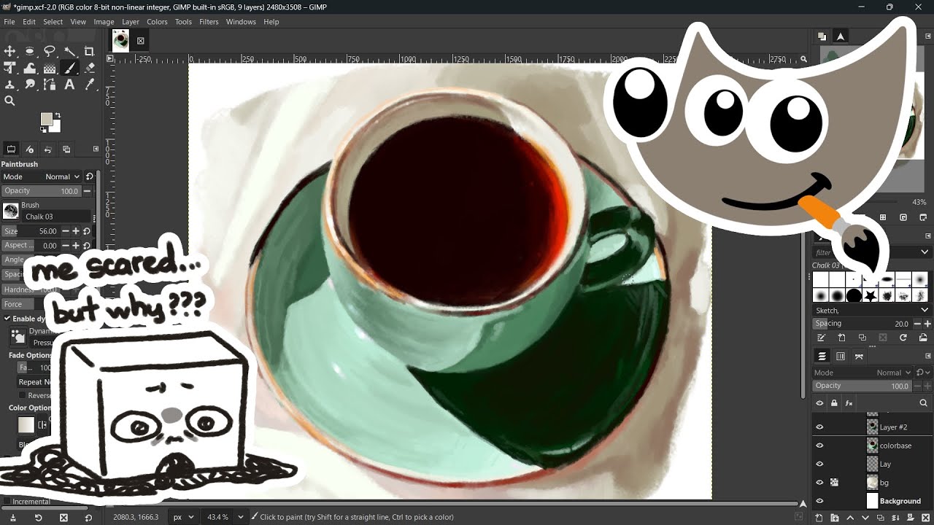The width and height of the screenshot is (934, 525).
Task: Hide the Lay layer
Action: pyautogui.click(x=819, y=464)
